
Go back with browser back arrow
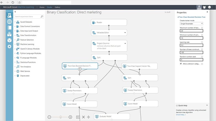(x=2, y=2)
